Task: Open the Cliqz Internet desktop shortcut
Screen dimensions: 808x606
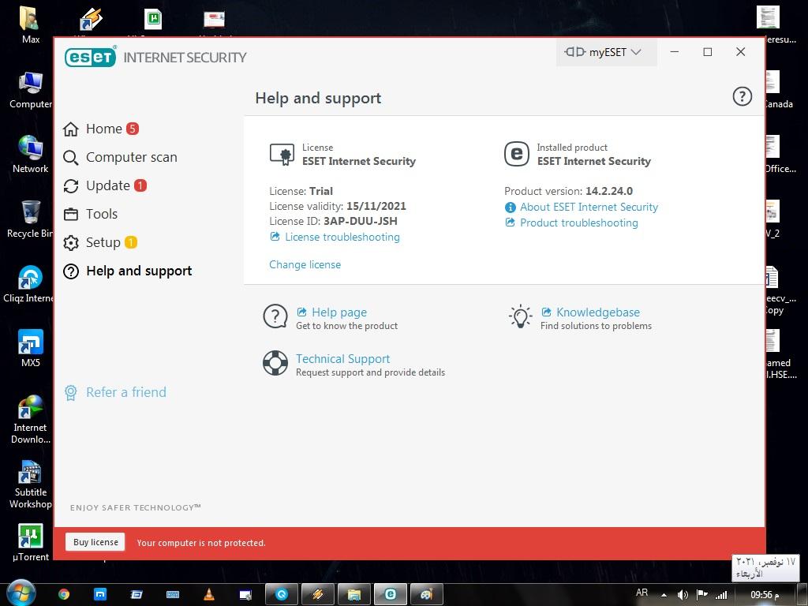Action: 28,284
